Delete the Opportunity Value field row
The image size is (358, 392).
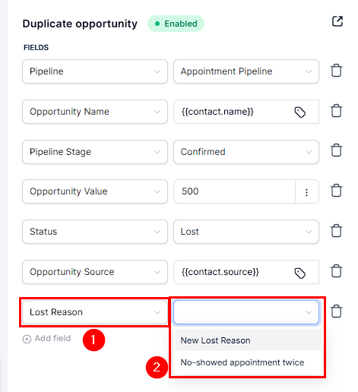(337, 191)
